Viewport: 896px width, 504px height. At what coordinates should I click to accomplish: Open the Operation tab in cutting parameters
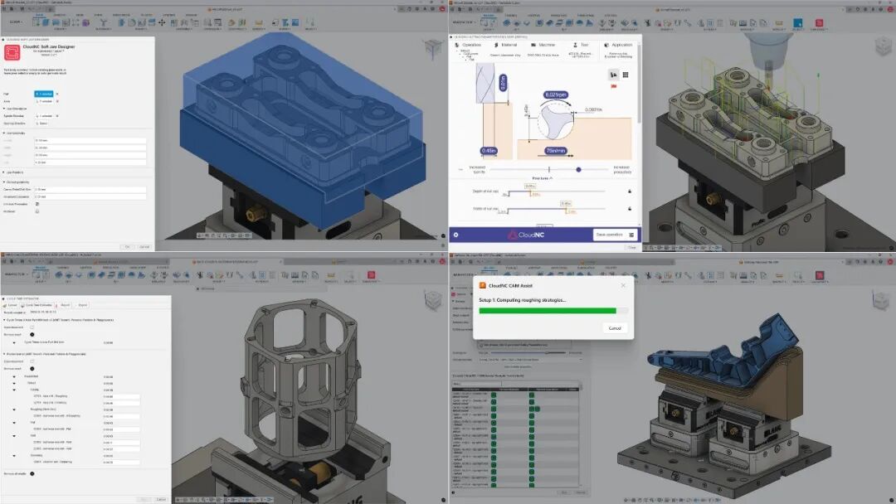tap(468, 45)
